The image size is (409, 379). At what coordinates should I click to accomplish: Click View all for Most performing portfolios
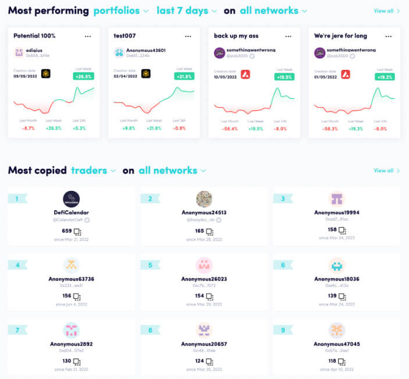pos(386,11)
